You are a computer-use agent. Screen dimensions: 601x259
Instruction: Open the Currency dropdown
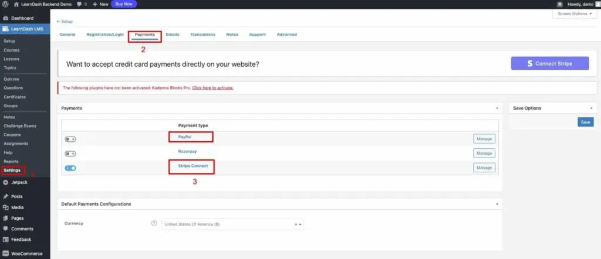(232, 224)
